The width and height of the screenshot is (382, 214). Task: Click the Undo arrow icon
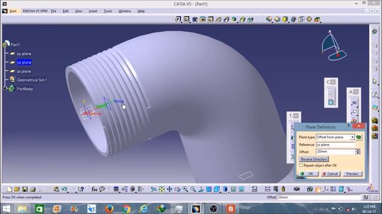pos(64,189)
